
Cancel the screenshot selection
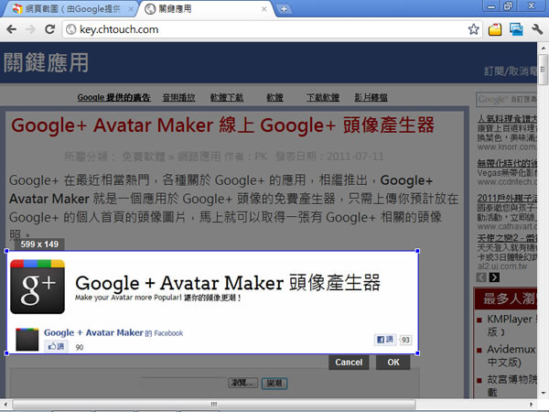pyautogui.click(x=349, y=363)
